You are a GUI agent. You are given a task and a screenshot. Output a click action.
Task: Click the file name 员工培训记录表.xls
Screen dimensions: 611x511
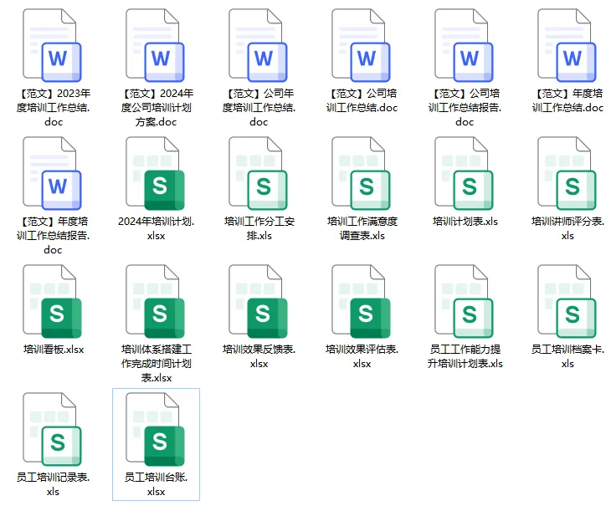(53, 483)
